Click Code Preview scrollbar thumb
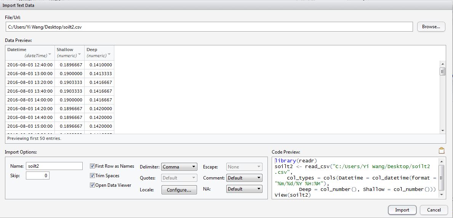This screenshot has width=453, height=218. pyautogui.click(x=441, y=178)
